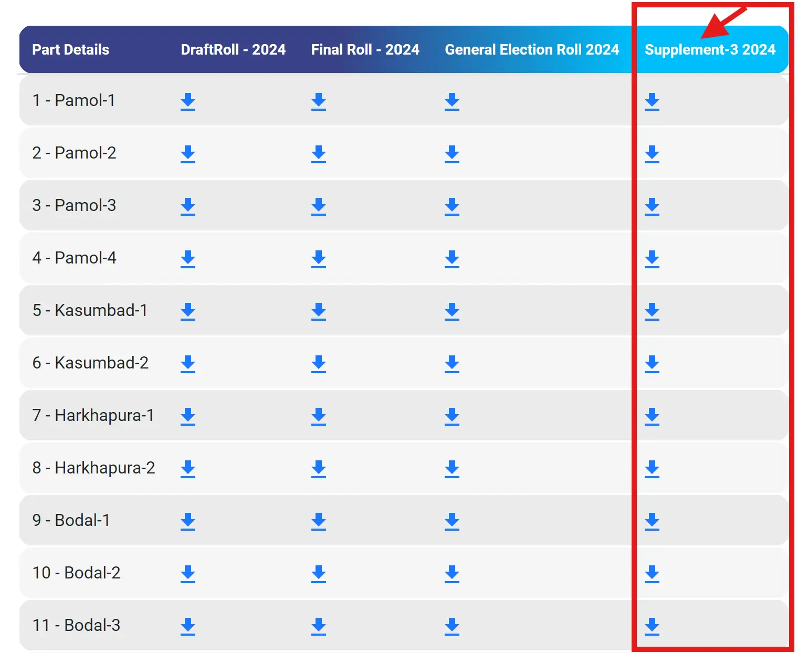Viewport: 798px width, 653px height.
Task: Download Final Roll 2024 for 9 - Bodal-1
Action: click(319, 521)
